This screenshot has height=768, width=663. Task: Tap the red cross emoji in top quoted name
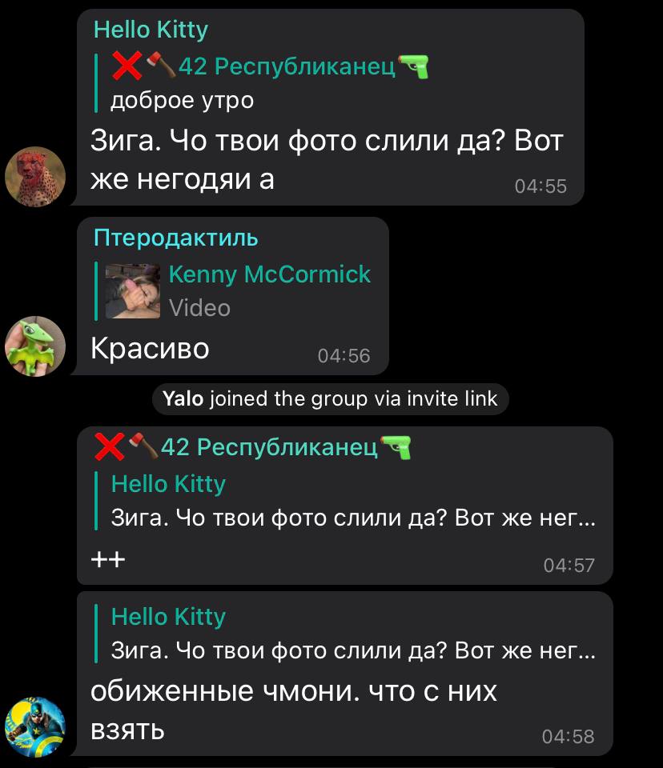[x=127, y=66]
